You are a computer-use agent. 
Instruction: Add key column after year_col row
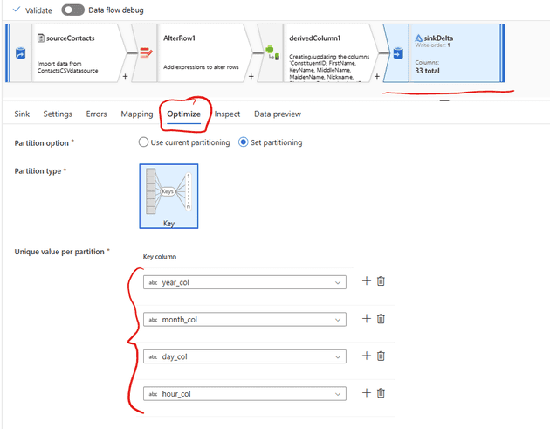(x=366, y=281)
